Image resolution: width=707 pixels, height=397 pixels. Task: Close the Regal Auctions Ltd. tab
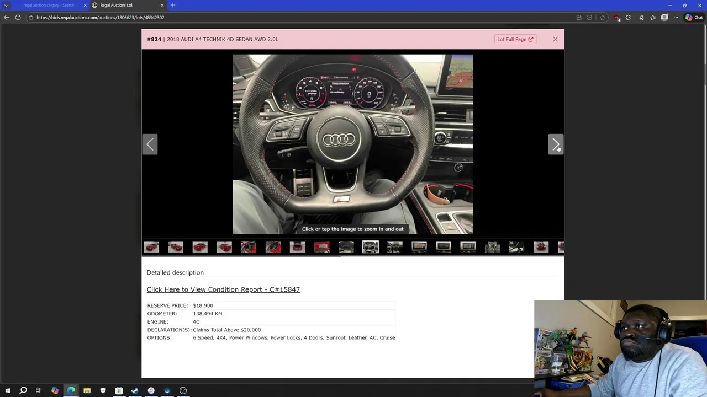[162, 5]
